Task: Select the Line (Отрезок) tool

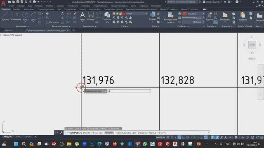Action: [5, 16]
